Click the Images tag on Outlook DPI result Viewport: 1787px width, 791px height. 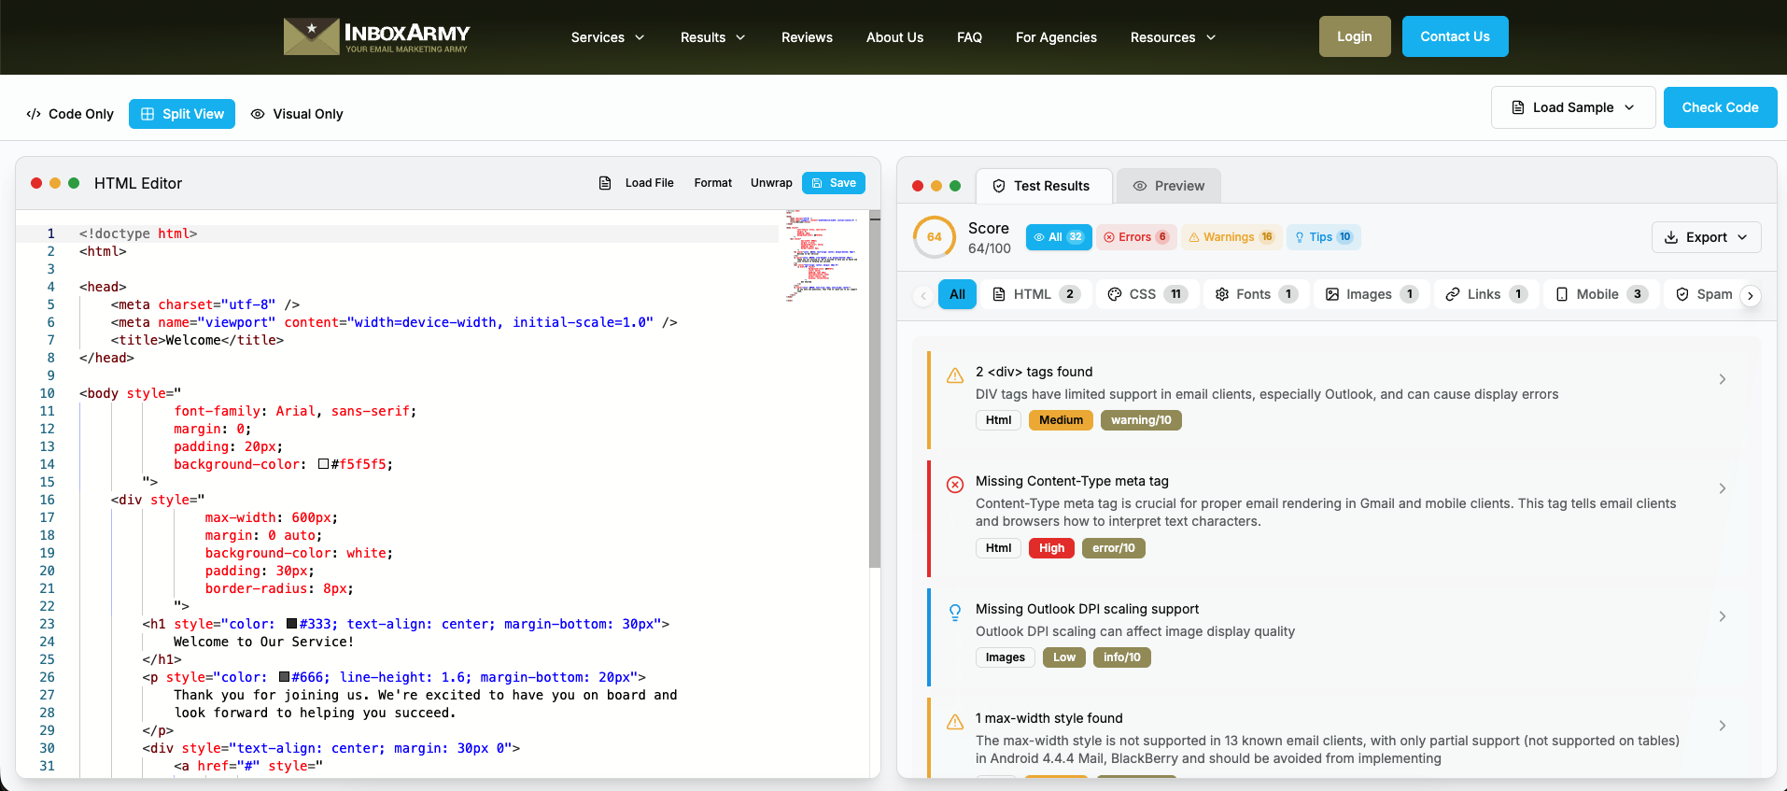1005,657
